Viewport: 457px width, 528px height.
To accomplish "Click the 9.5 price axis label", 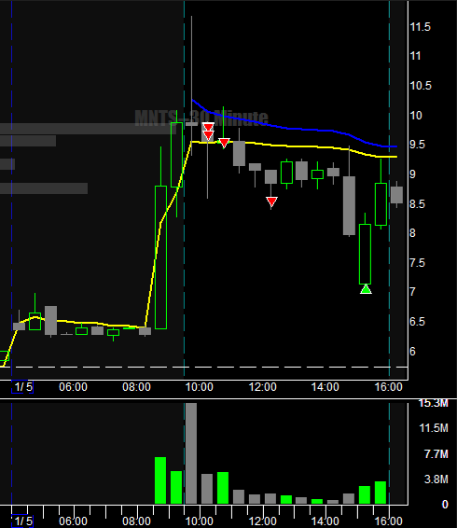I will (x=417, y=145).
